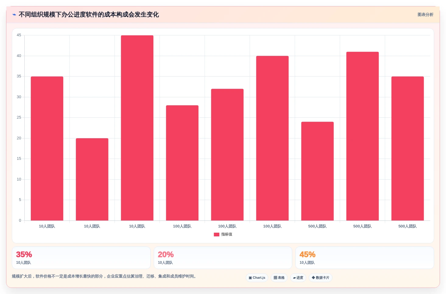This screenshot has width=446, height=294.
Task: Select the 进度 tag chip
Action: pos(298,278)
